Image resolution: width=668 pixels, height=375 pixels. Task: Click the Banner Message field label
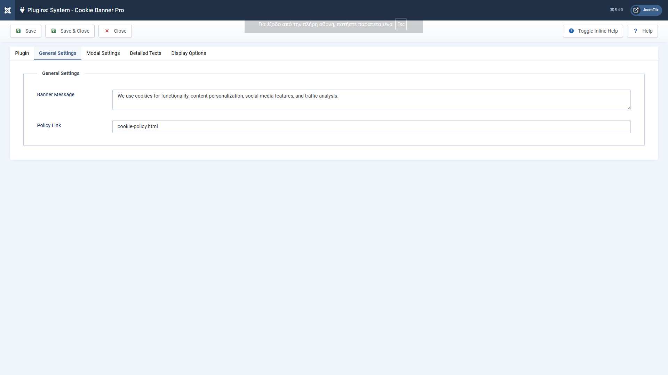56,94
